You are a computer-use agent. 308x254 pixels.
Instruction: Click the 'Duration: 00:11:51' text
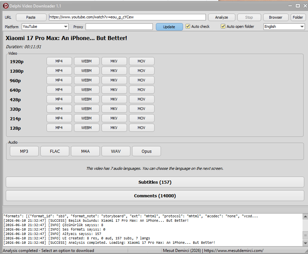pos(23,47)
